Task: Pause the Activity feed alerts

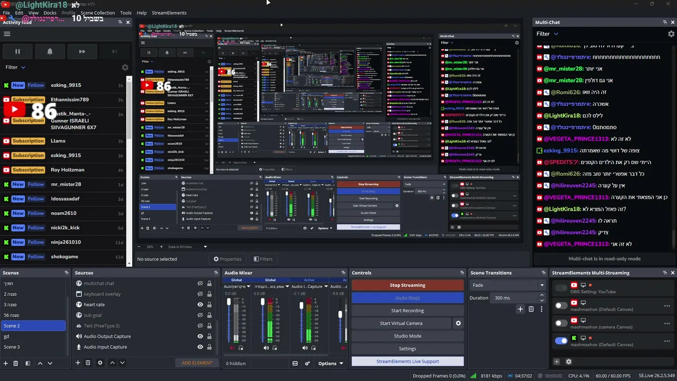Action: click(x=17, y=51)
